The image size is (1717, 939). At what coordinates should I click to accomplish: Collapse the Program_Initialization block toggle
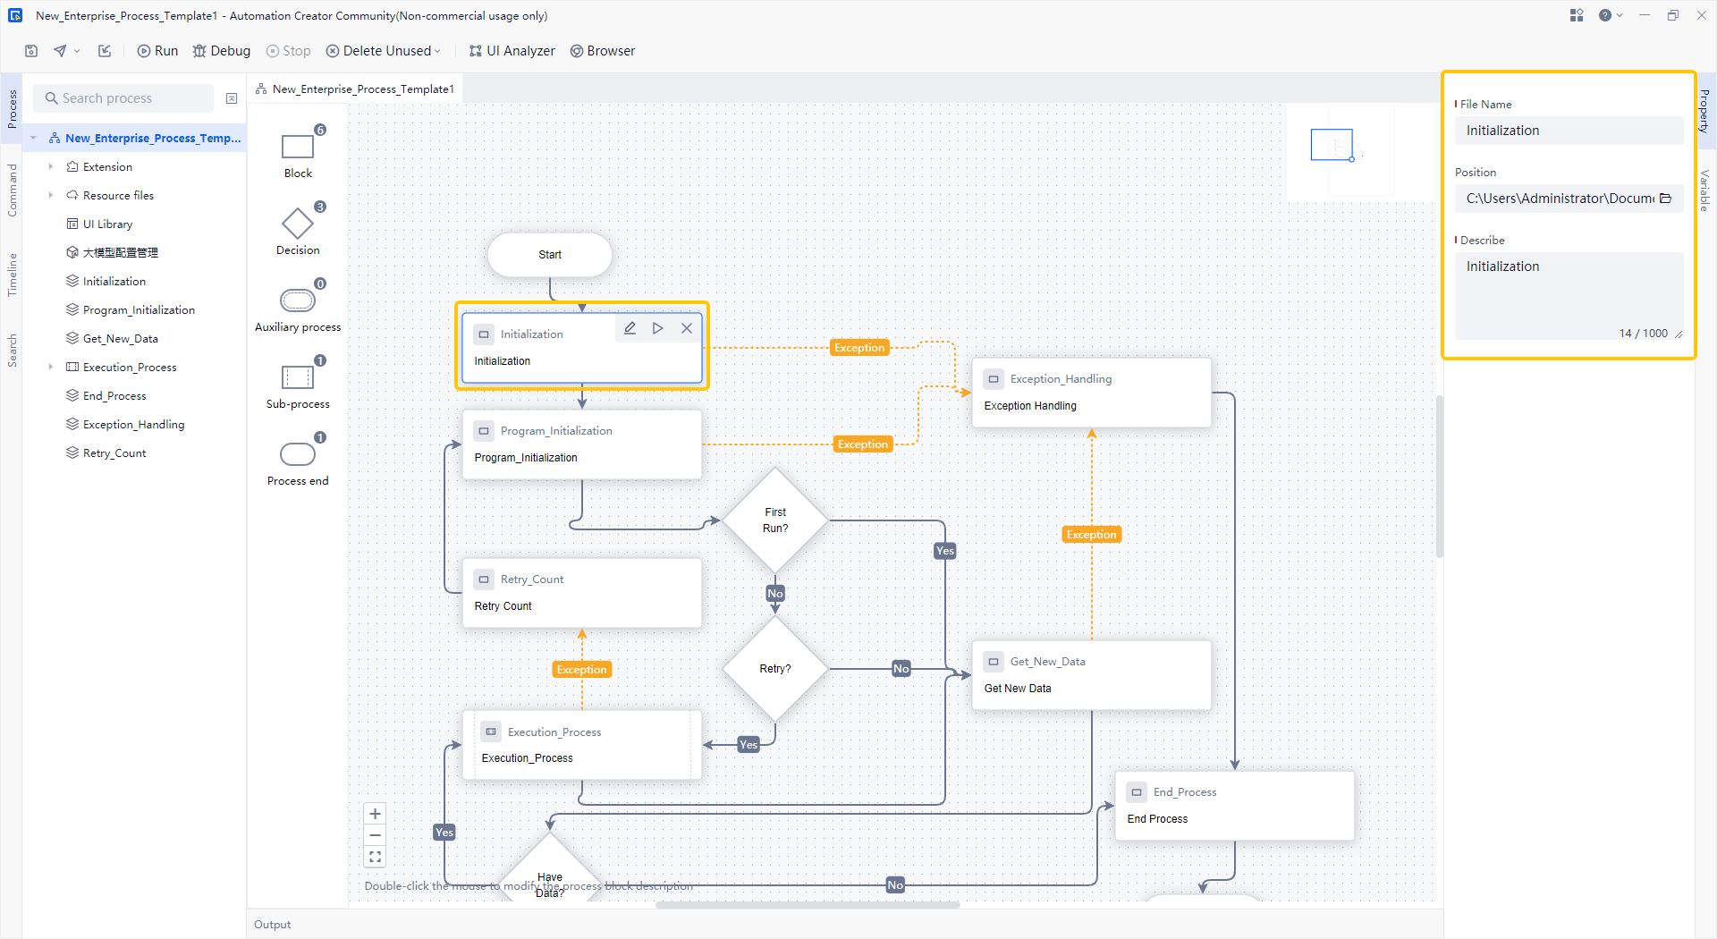click(484, 431)
